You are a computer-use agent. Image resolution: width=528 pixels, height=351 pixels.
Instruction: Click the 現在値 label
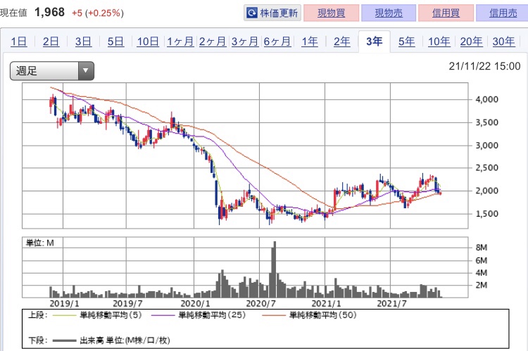(13, 13)
